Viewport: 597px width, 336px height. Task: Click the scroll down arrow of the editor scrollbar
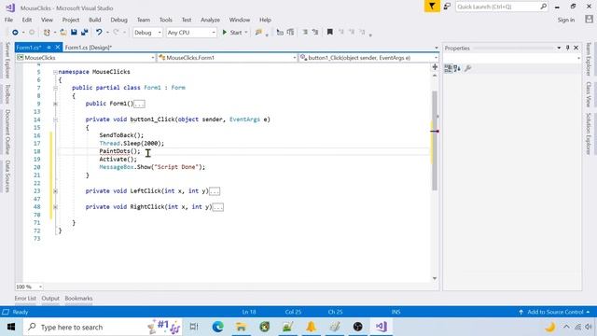tap(435, 278)
